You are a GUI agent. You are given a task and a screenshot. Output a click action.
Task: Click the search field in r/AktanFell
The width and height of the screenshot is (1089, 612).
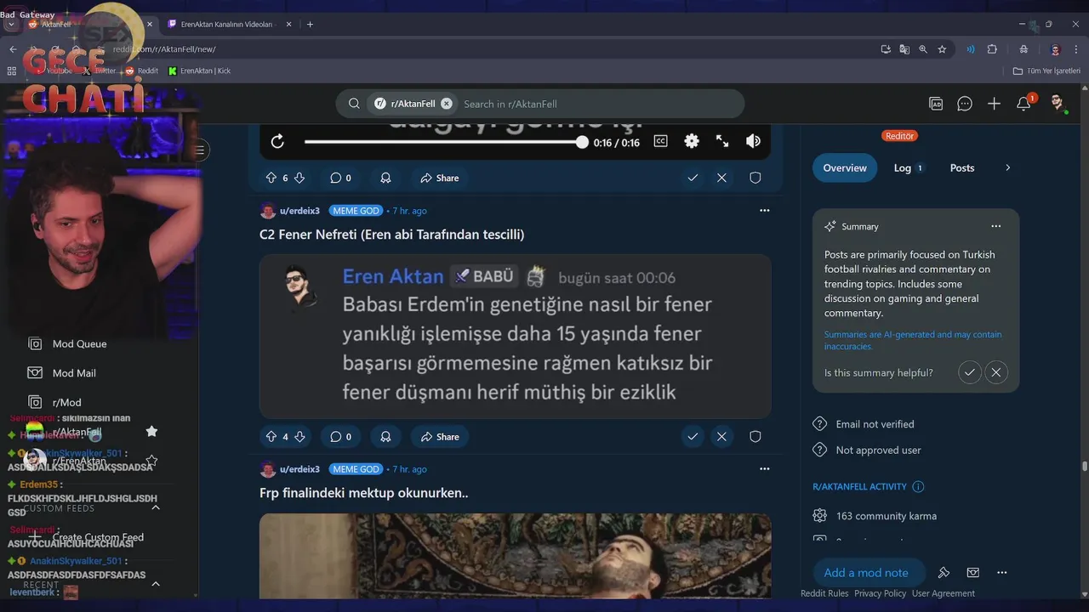tap(596, 104)
